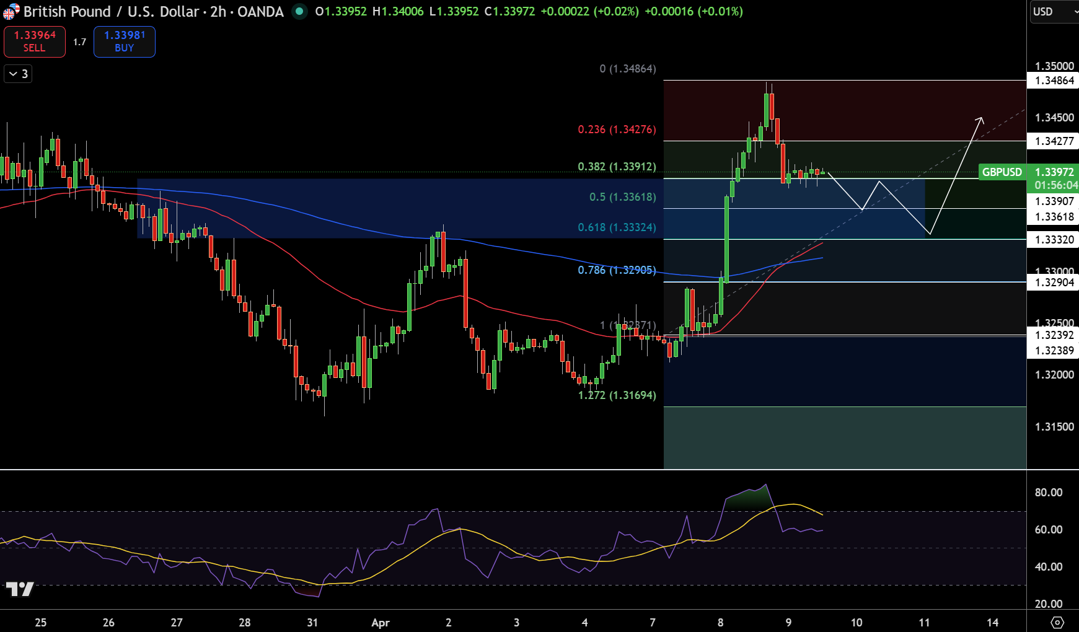Click the Apr label on the time axis
This screenshot has height=632, width=1079.
[x=381, y=623]
